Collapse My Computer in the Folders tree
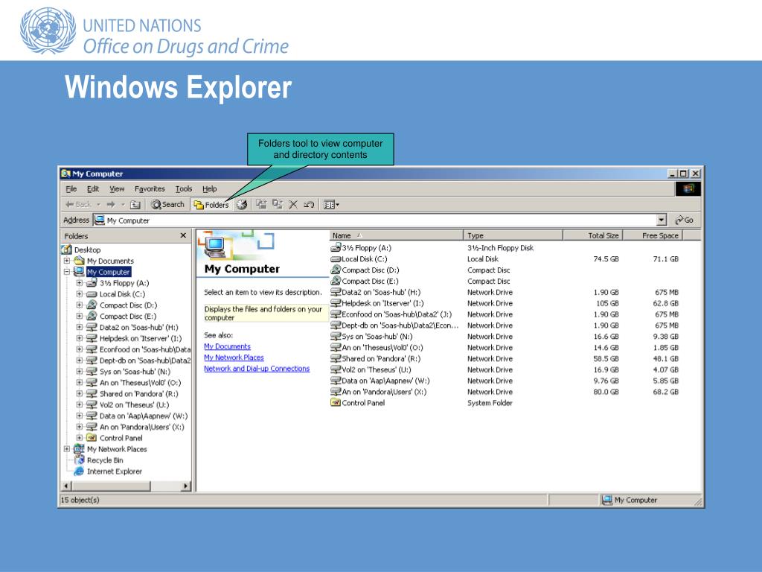The height and width of the screenshot is (572, 762). tap(66, 272)
